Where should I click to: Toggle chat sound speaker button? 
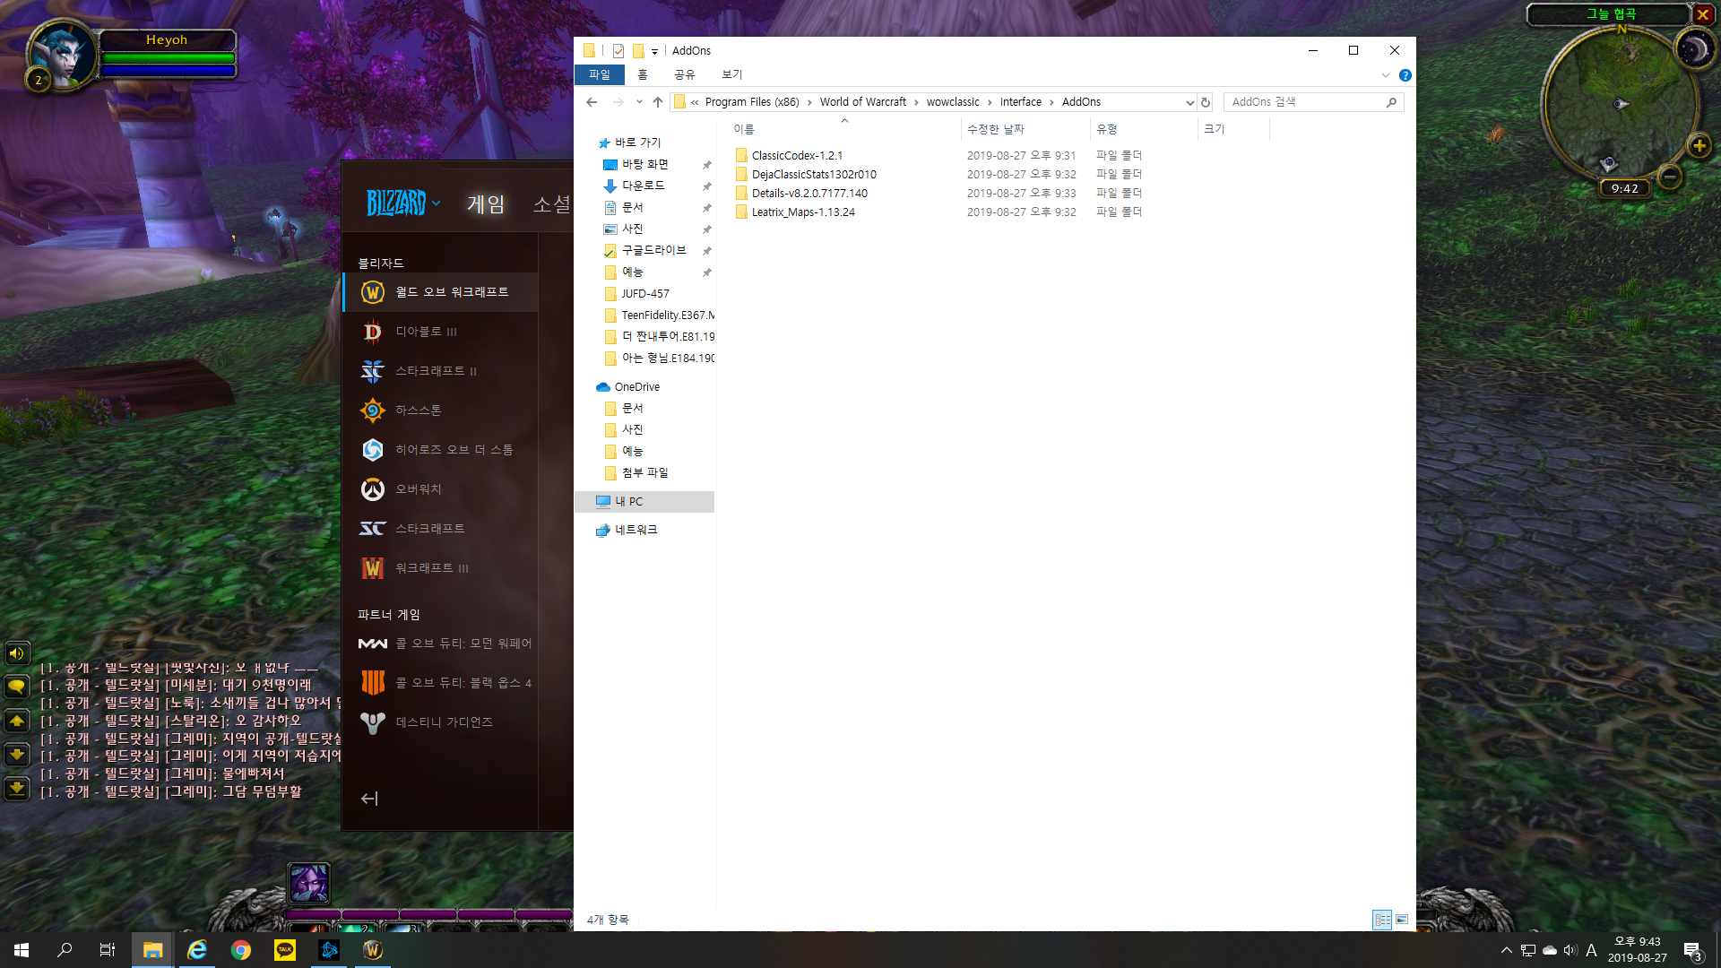click(x=17, y=653)
